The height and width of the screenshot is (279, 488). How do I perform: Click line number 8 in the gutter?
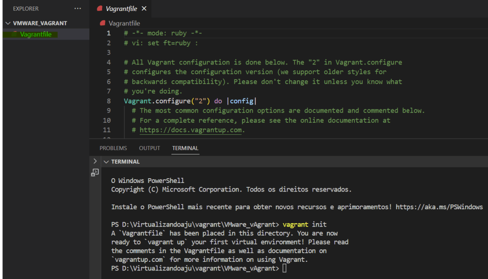(109, 101)
